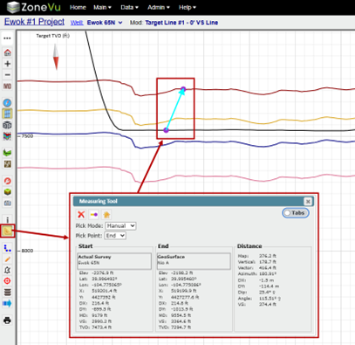This screenshot has width=355, height=345.
Task: Click the End TVD value 7294.7 ft
Action: [x=181, y=328]
